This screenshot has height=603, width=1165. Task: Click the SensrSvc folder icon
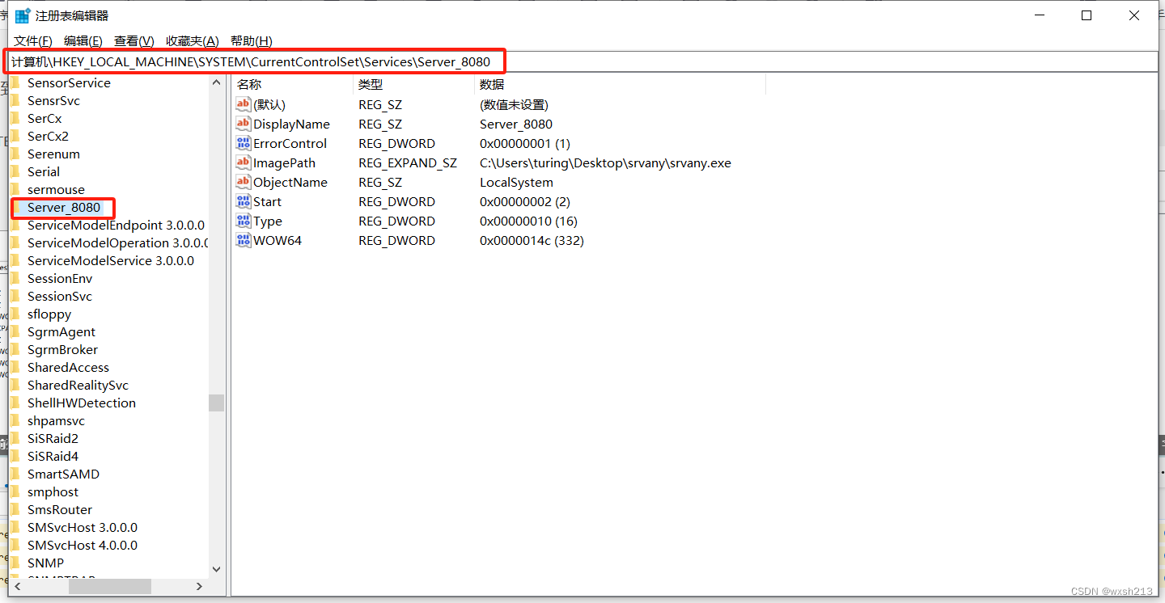[15, 100]
